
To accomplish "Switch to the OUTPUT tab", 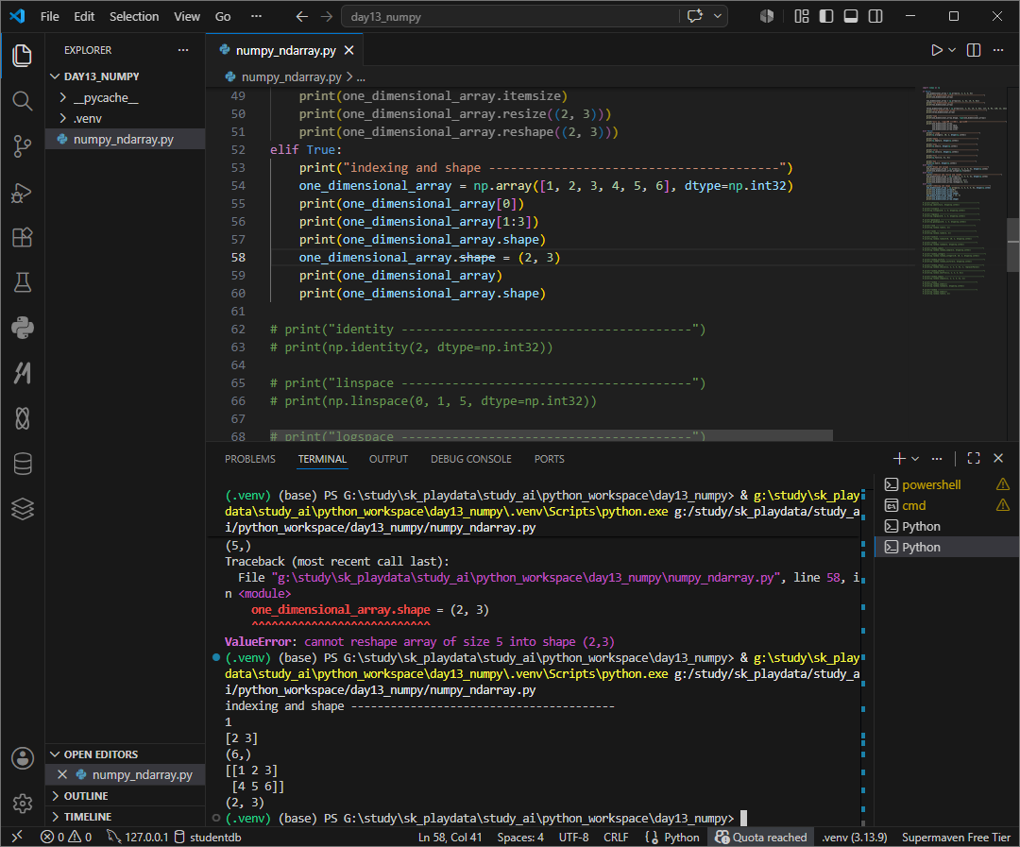I will click(388, 459).
